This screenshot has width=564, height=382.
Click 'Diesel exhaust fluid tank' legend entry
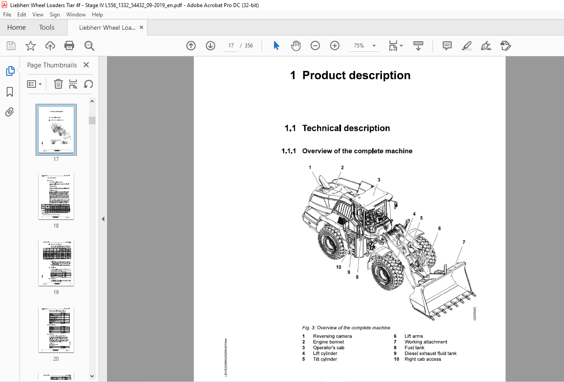pos(430,354)
